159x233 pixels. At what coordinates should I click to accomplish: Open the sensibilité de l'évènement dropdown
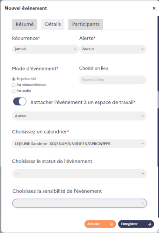[x=79, y=203]
